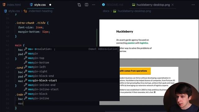Click the editor vertical scrollbar
This screenshot has width=199, height=112.
[x=97, y=37]
